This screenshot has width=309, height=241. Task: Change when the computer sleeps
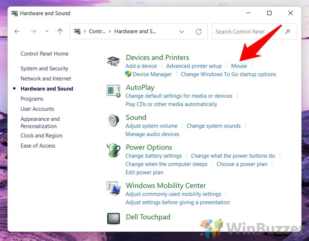coord(166,164)
